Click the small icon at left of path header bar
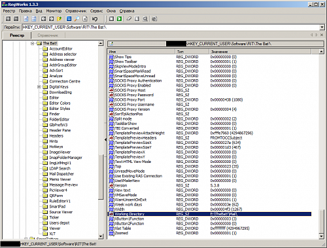 [111, 44]
